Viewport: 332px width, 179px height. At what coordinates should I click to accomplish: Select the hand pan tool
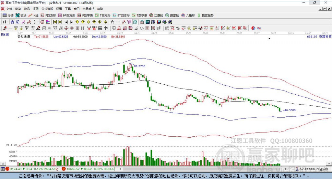point(113,22)
